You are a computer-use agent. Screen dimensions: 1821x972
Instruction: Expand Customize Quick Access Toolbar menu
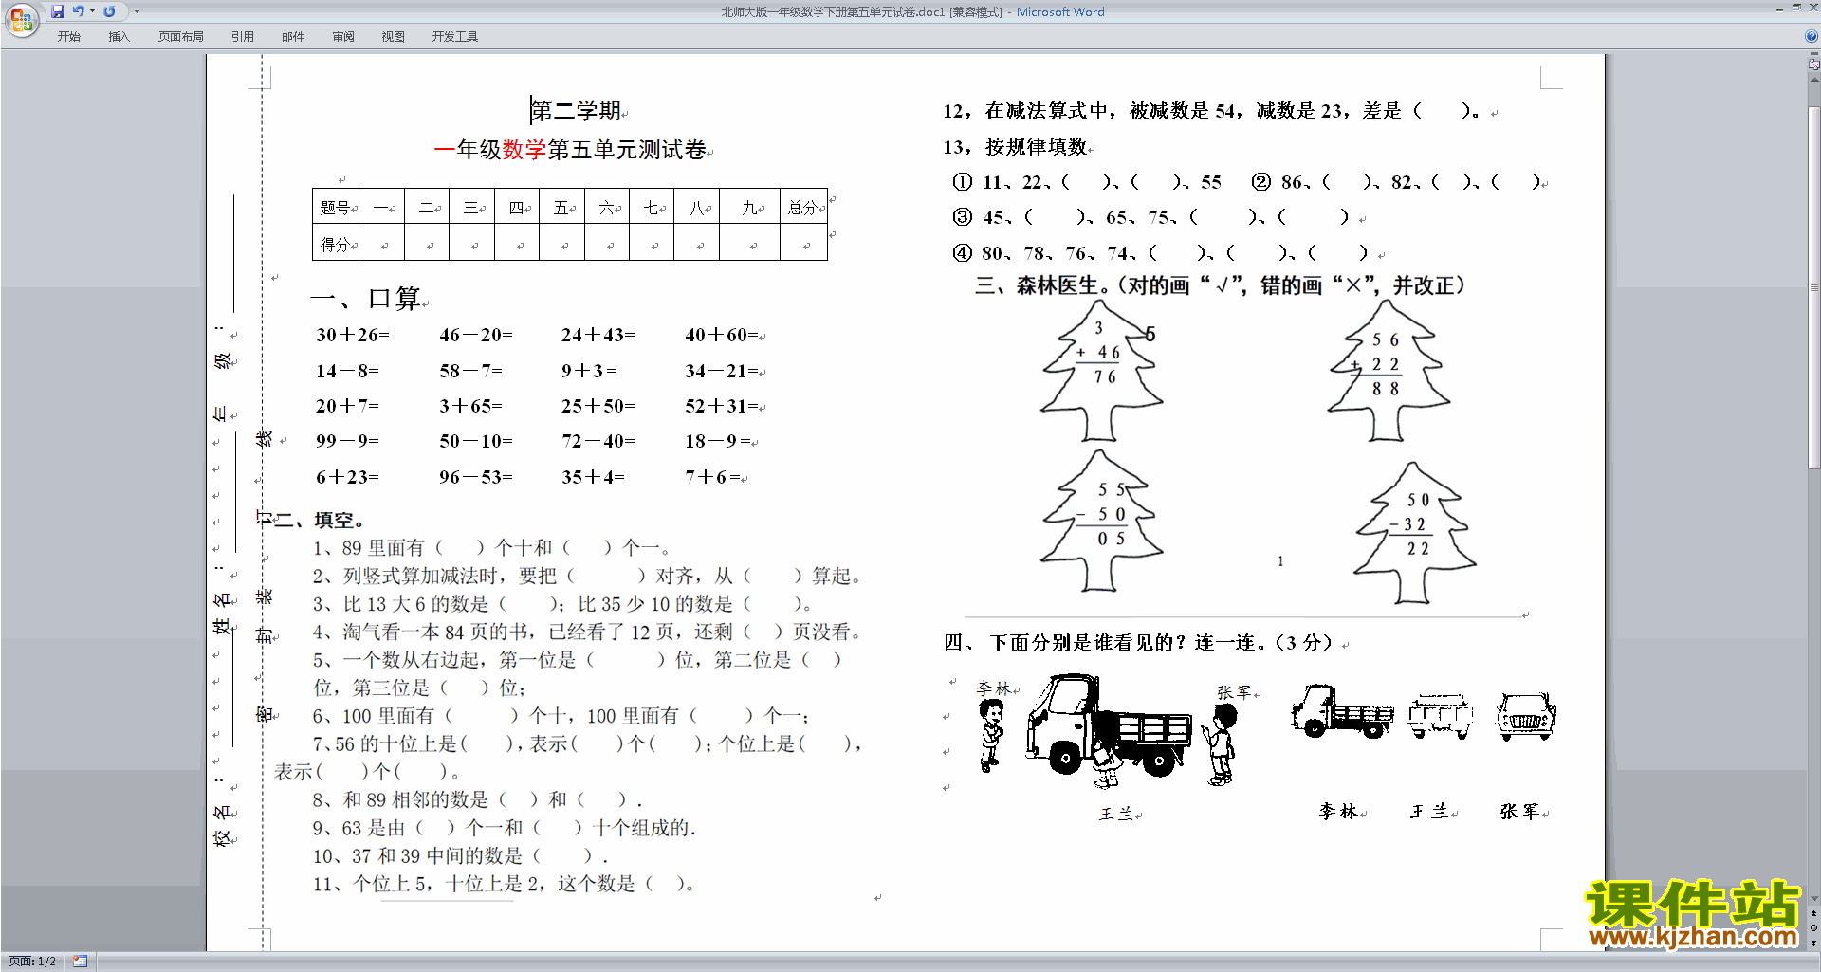point(137,11)
